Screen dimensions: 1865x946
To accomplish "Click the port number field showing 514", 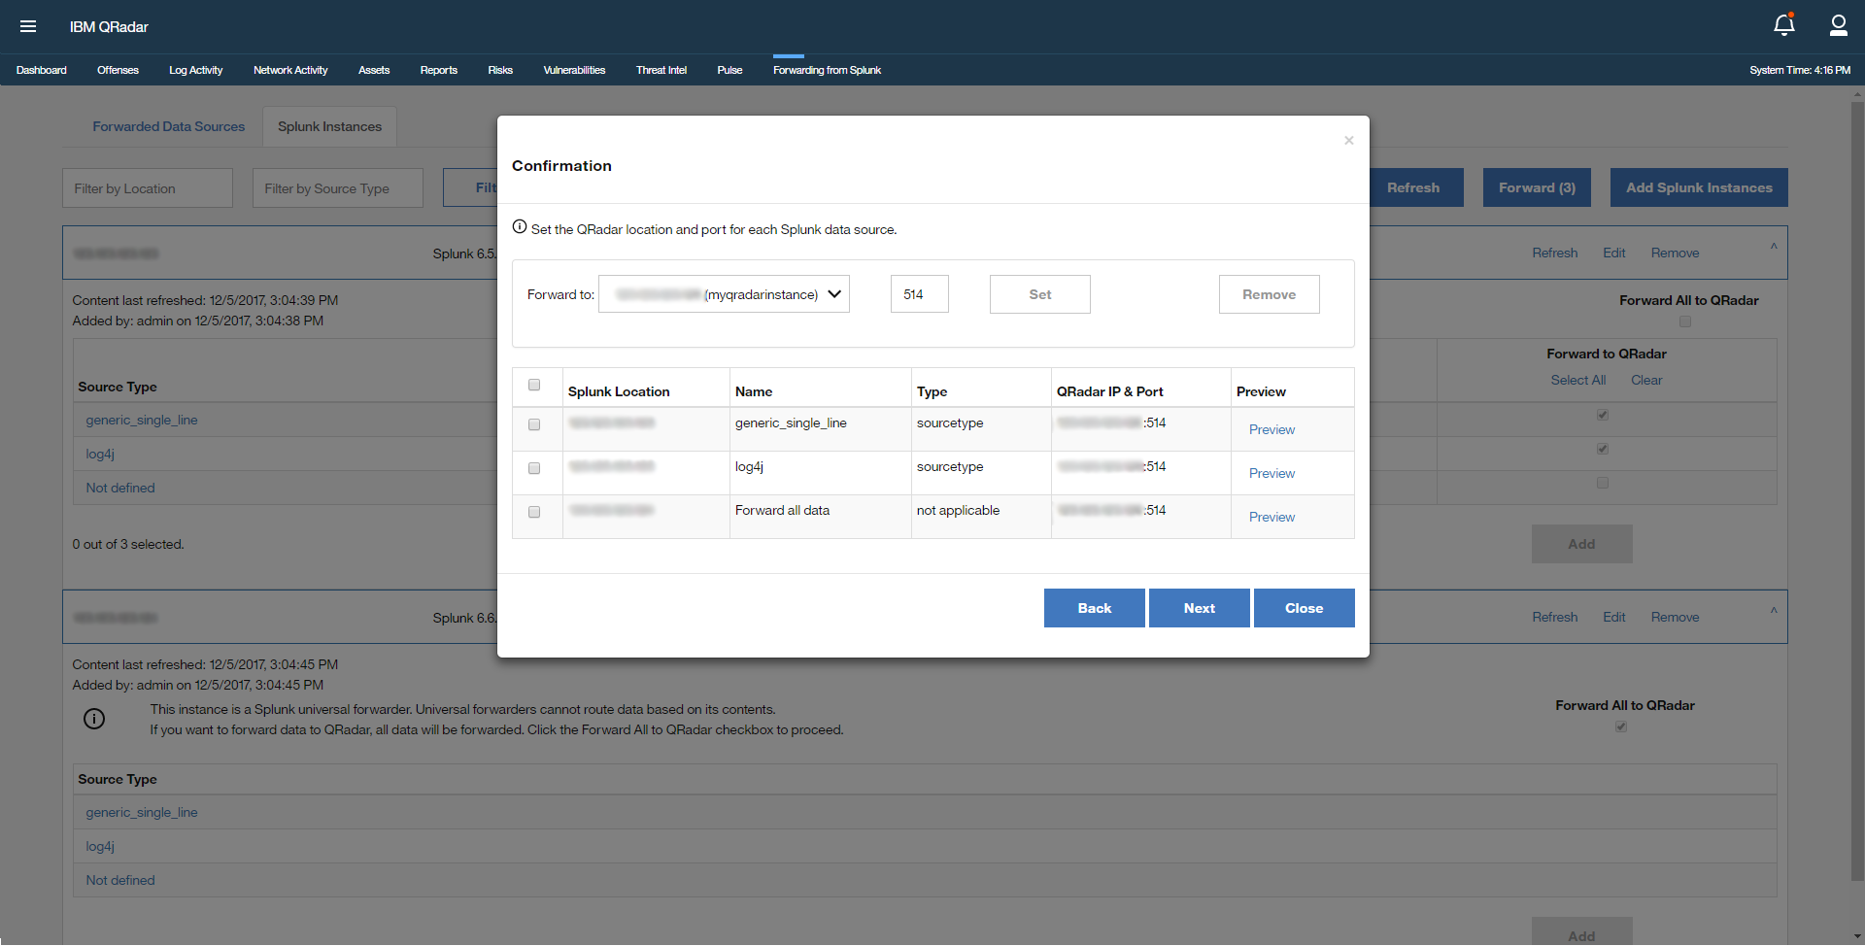I will (x=920, y=294).
